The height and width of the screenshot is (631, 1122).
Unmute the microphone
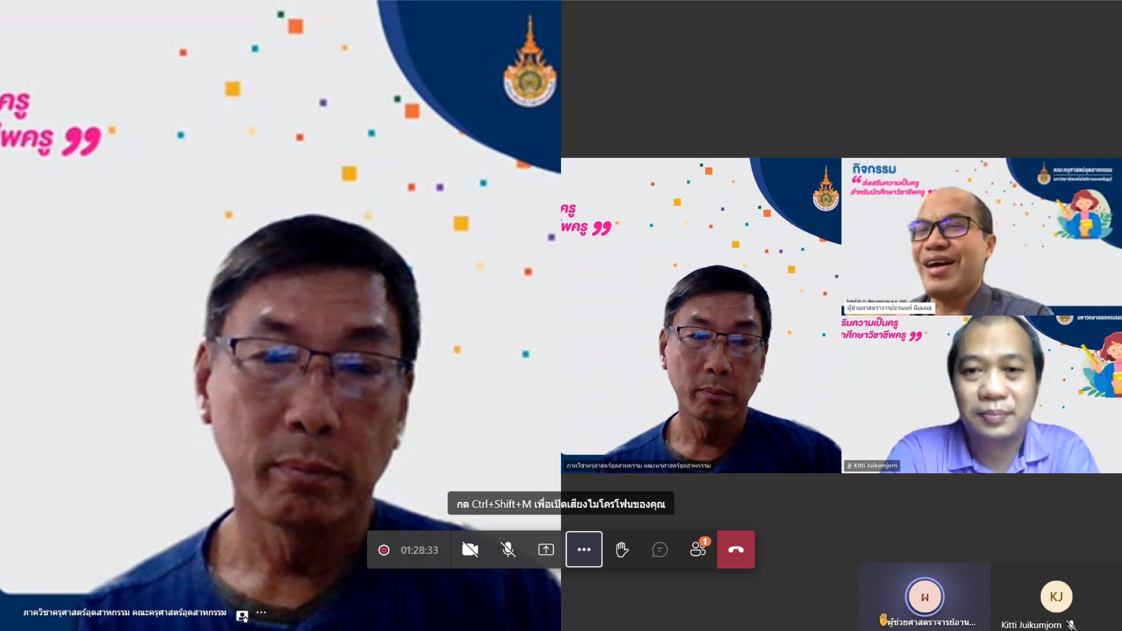click(x=508, y=549)
